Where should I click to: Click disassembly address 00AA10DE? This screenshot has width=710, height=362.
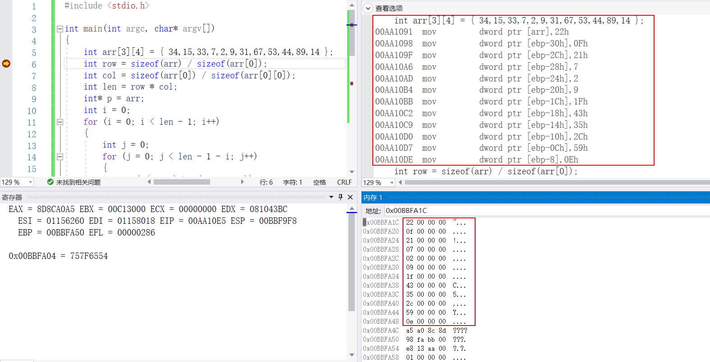click(394, 160)
